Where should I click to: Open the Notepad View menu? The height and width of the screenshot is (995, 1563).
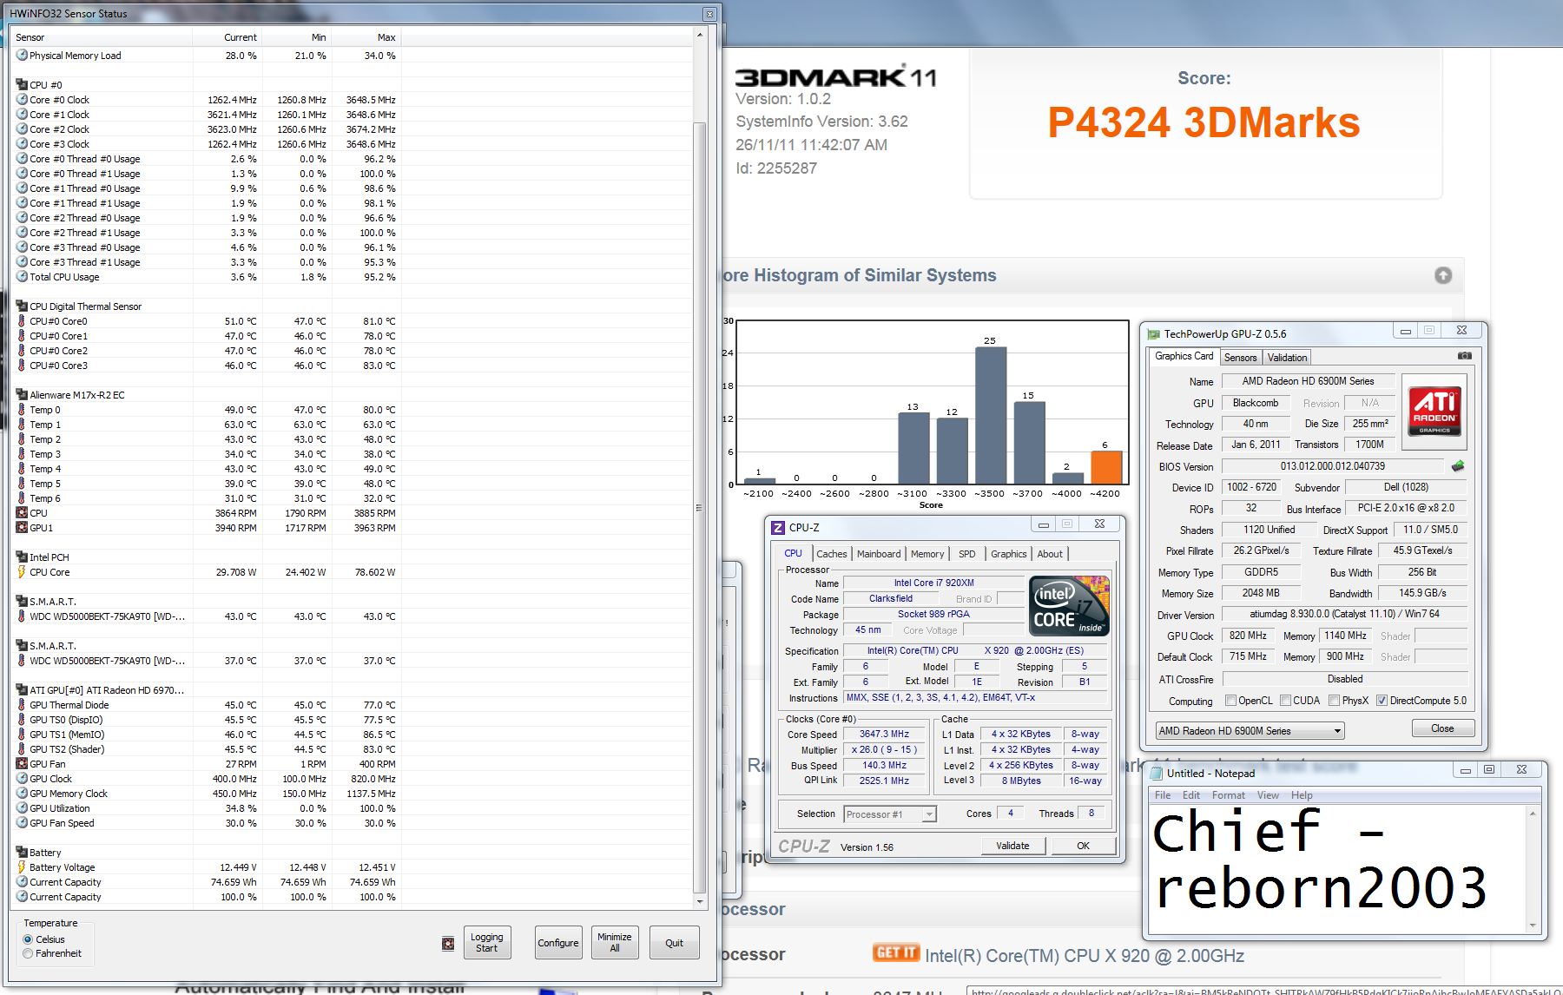click(1268, 795)
